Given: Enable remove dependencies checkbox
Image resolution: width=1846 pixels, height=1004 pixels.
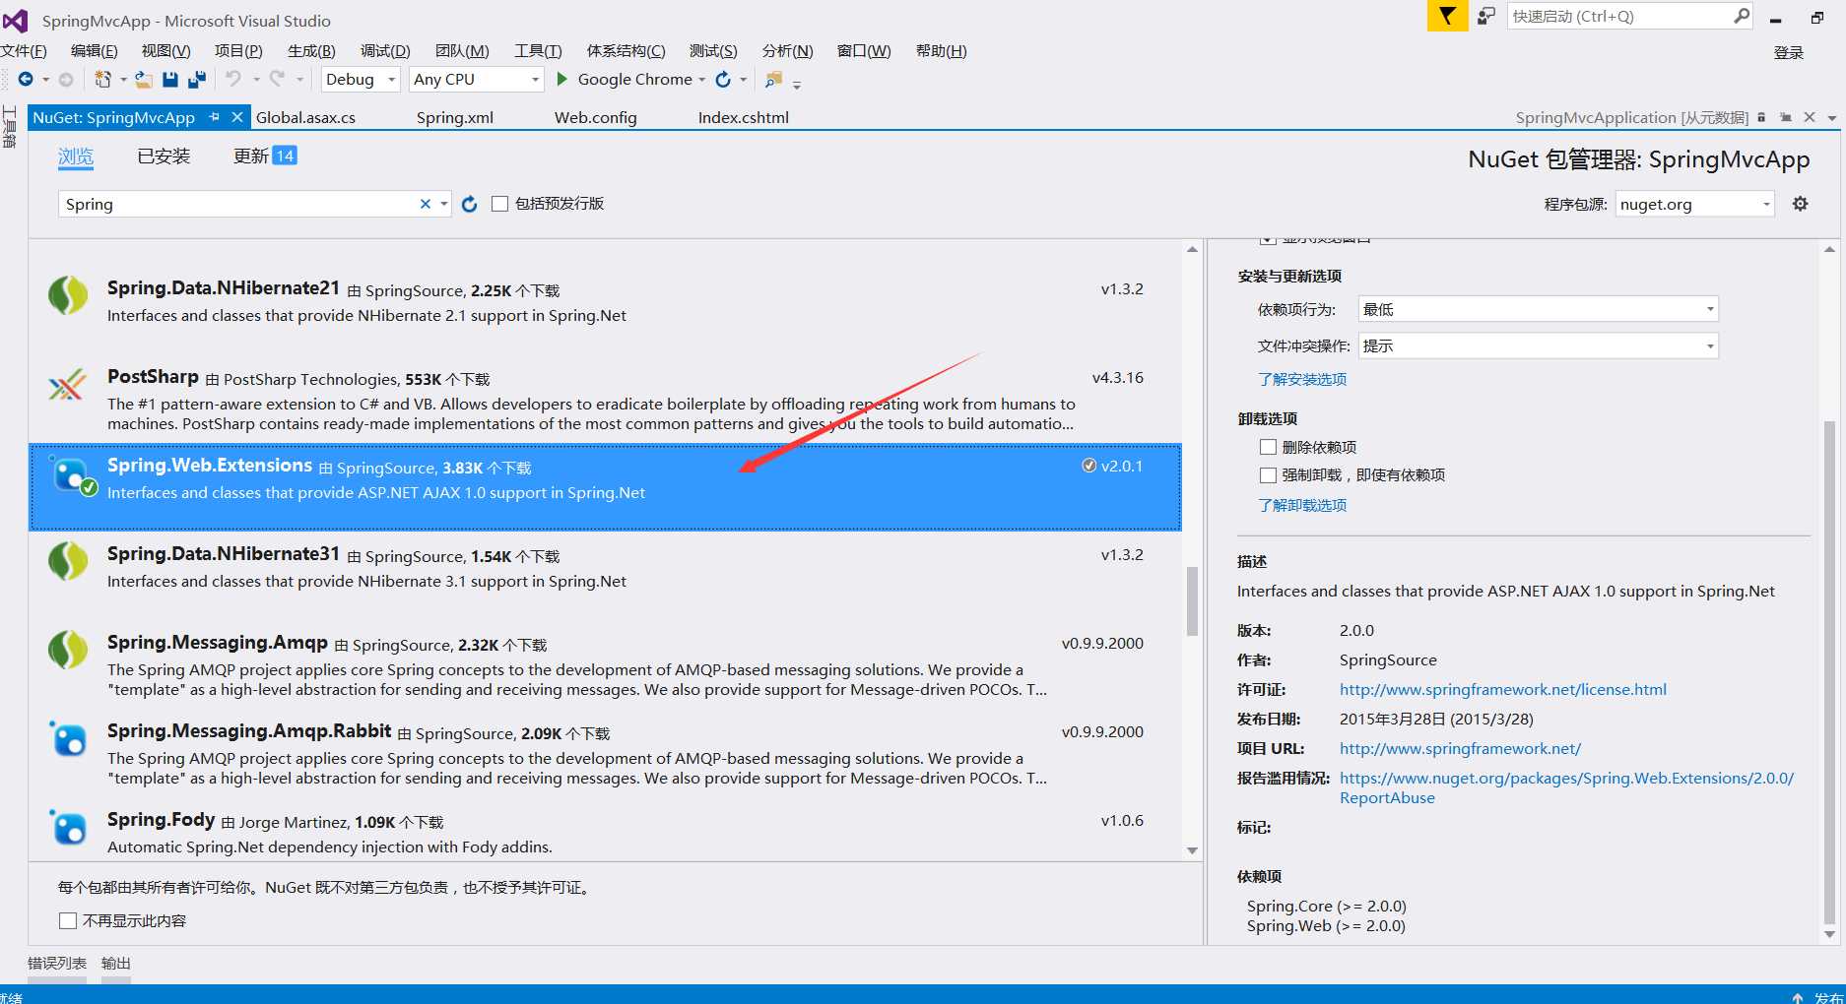Looking at the screenshot, I should (x=1268, y=447).
